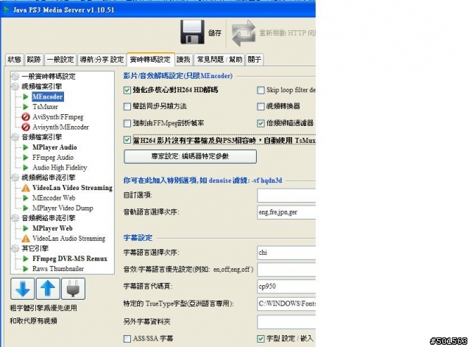The width and height of the screenshot is (471, 347).
Task: Open the 關于 tab
Action: [254, 60]
